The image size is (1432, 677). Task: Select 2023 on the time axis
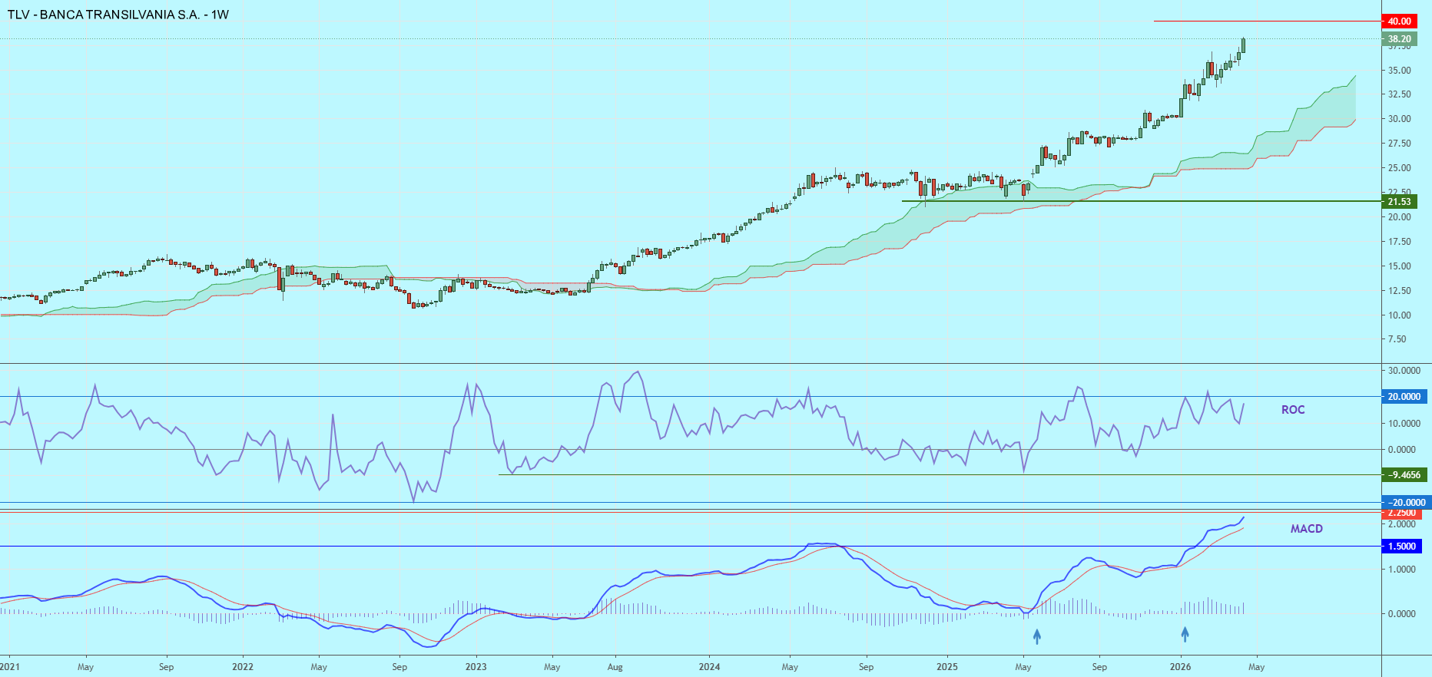click(476, 666)
